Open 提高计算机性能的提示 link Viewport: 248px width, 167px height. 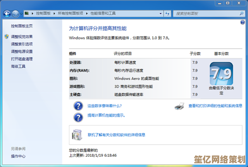pos(107,115)
